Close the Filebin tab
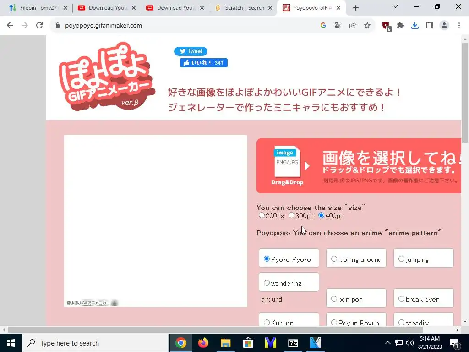 click(65, 8)
